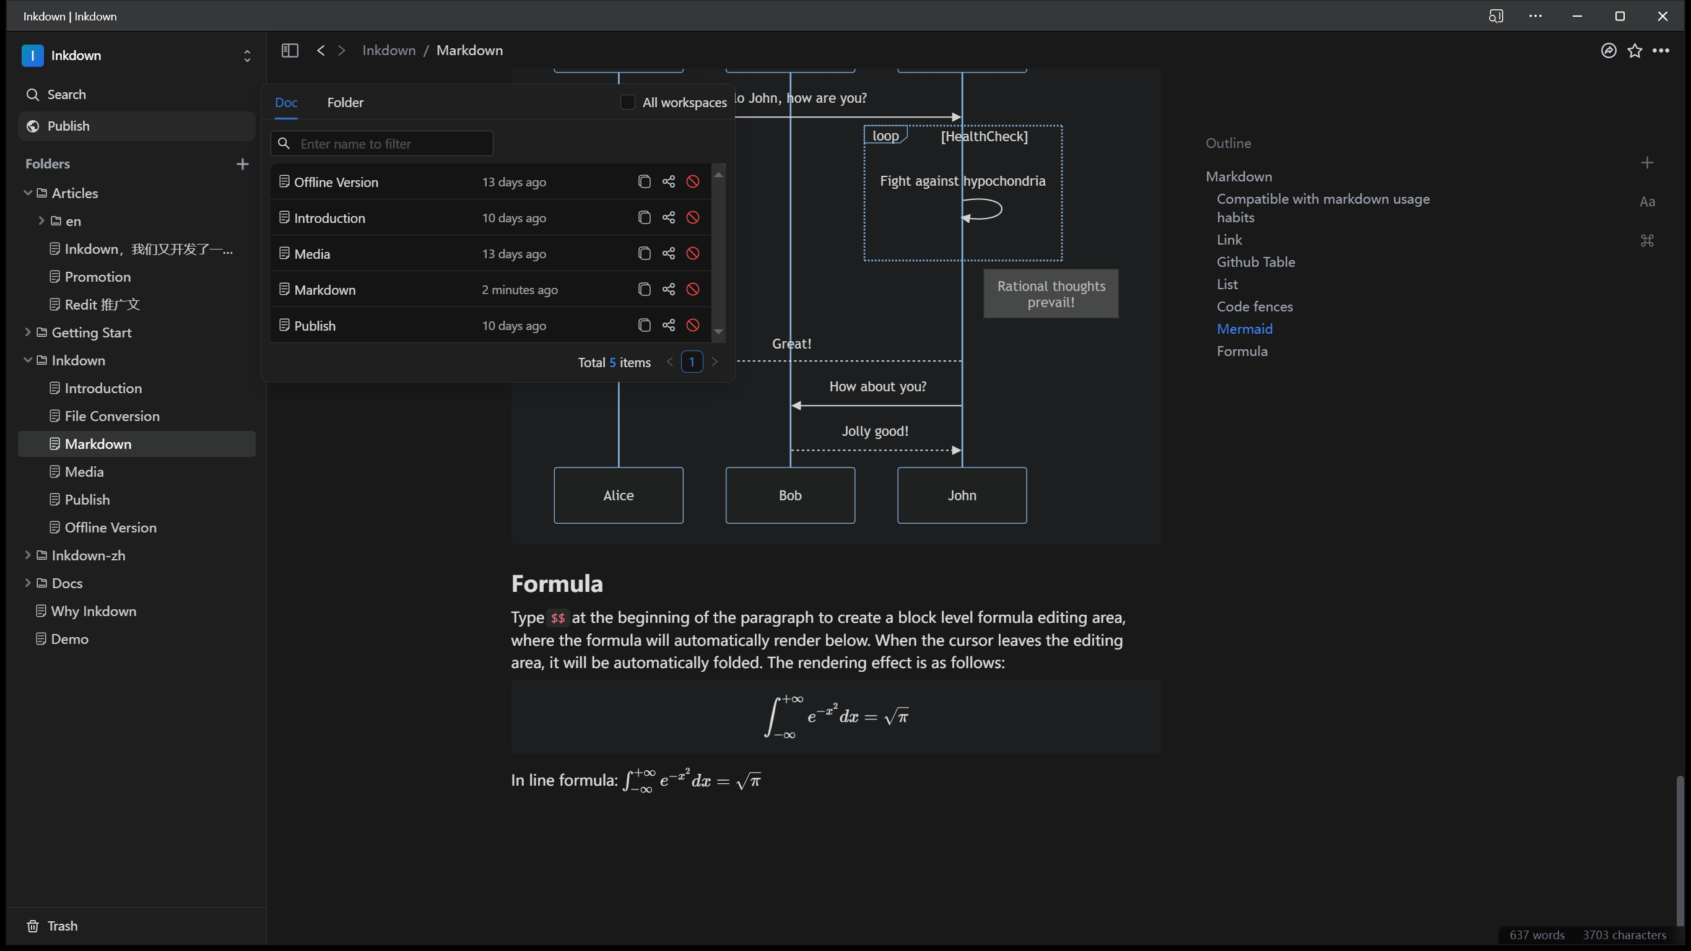Open Inkdown breadcrumb link

(x=389, y=51)
